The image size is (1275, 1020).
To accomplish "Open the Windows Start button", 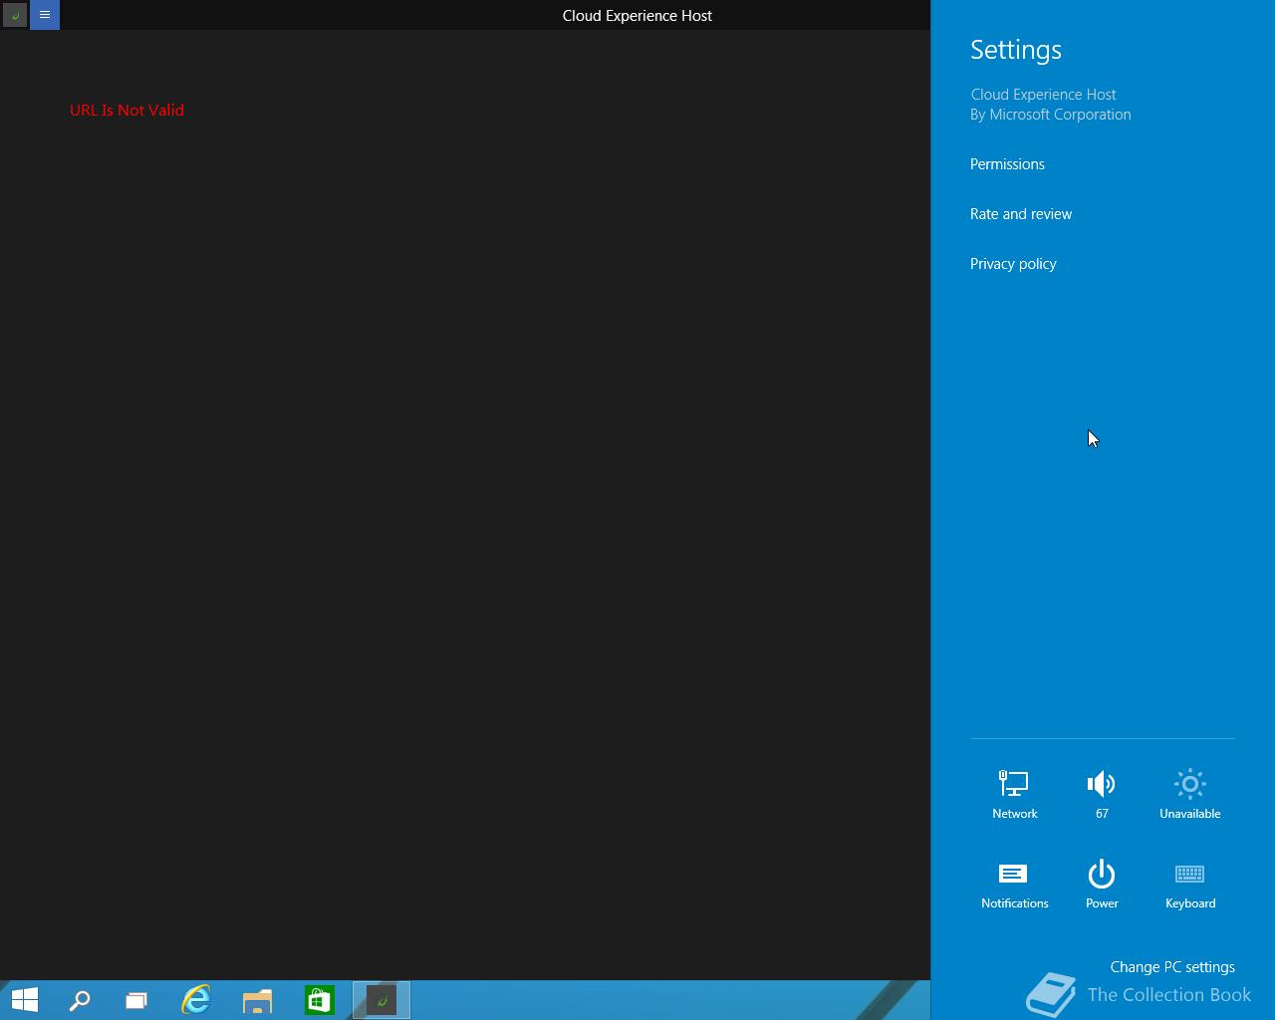I will click(x=25, y=1000).
